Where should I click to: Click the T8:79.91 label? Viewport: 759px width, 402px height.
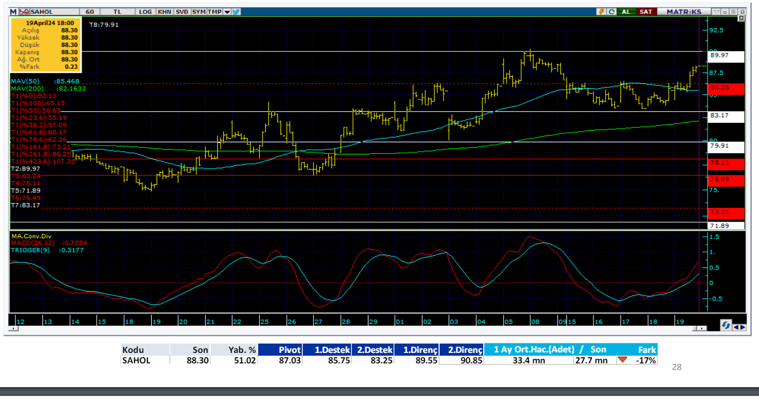point(104,24)
